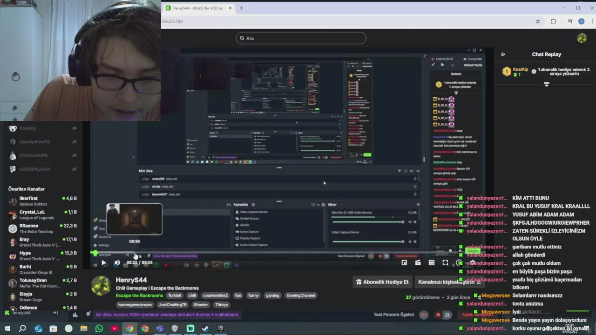Open the Chrome three-dot menu

(x=592, y=21)
